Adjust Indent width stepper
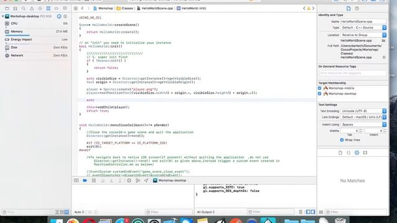397x223 pixels. coord(385,131)
